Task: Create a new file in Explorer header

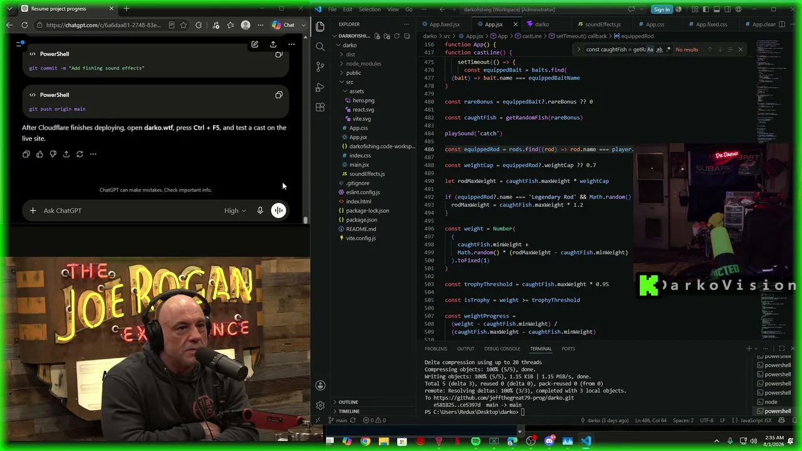Action: [x=378, y=36]
